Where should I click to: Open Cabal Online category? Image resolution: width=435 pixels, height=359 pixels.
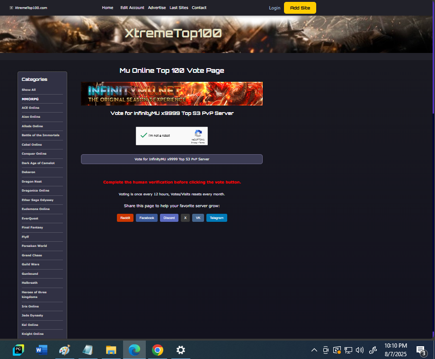click(32, 145)
